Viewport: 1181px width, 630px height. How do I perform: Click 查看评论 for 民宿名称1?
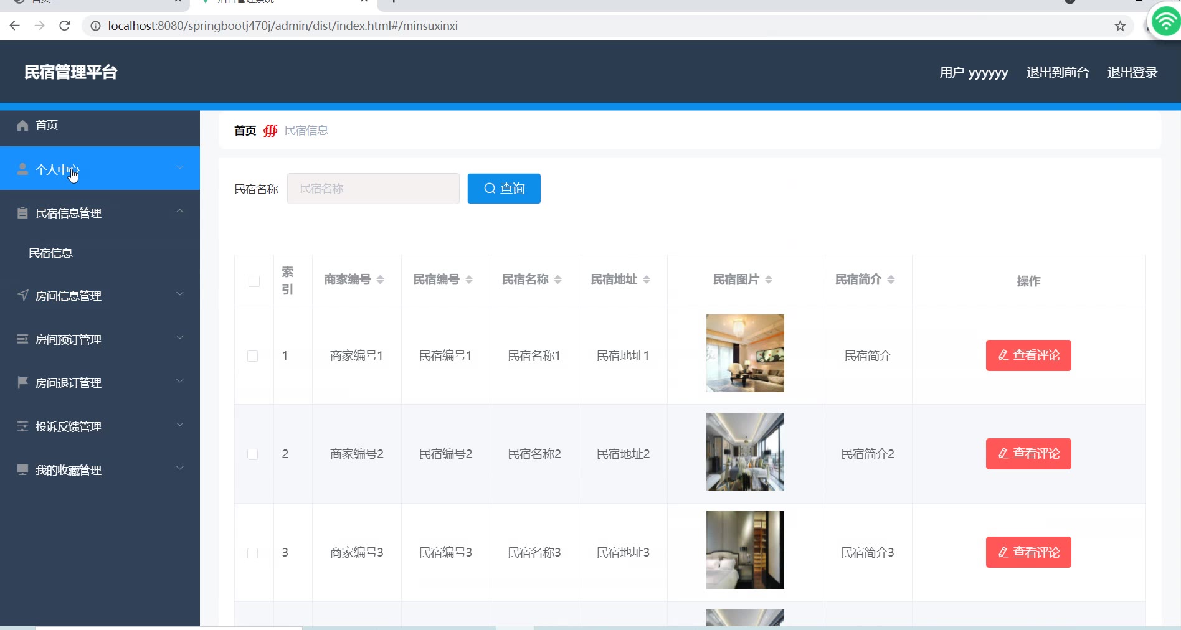1028,355
